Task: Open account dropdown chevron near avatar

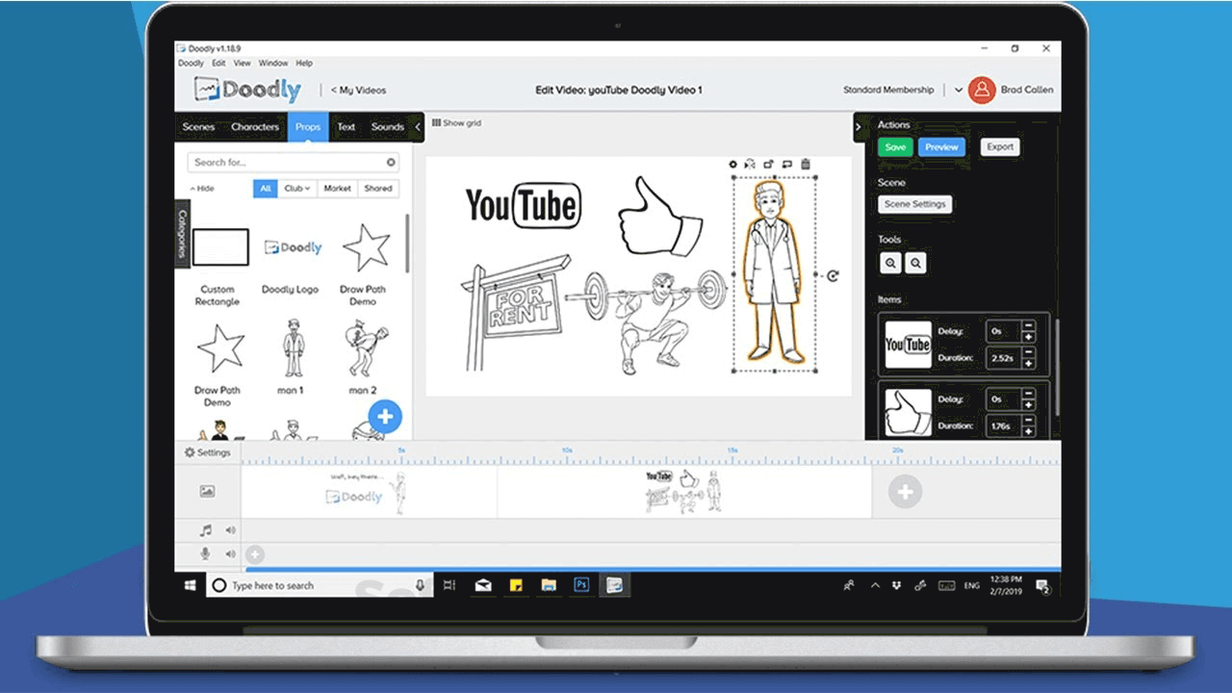Action: point(959,90)
